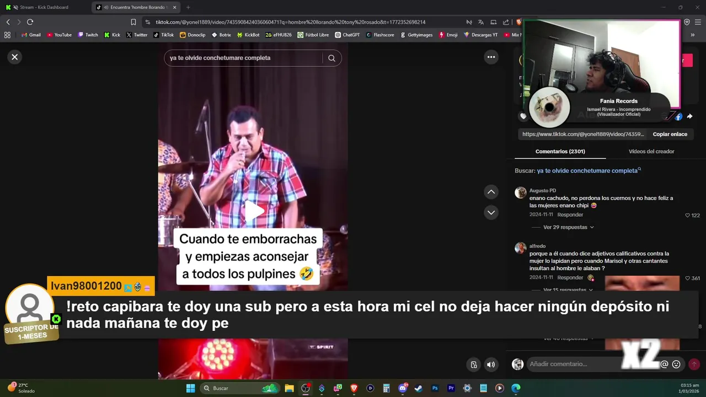Click the translate page icon in address bar
Screen dimensions: 706x397
pos(481,22)
